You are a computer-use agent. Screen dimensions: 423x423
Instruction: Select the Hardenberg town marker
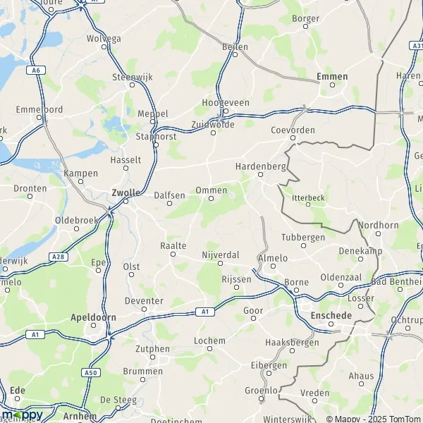[x=260, y=175]
